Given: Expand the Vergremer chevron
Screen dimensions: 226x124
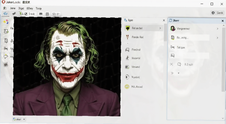Looking at the screenshot, I should pos(217,29).
